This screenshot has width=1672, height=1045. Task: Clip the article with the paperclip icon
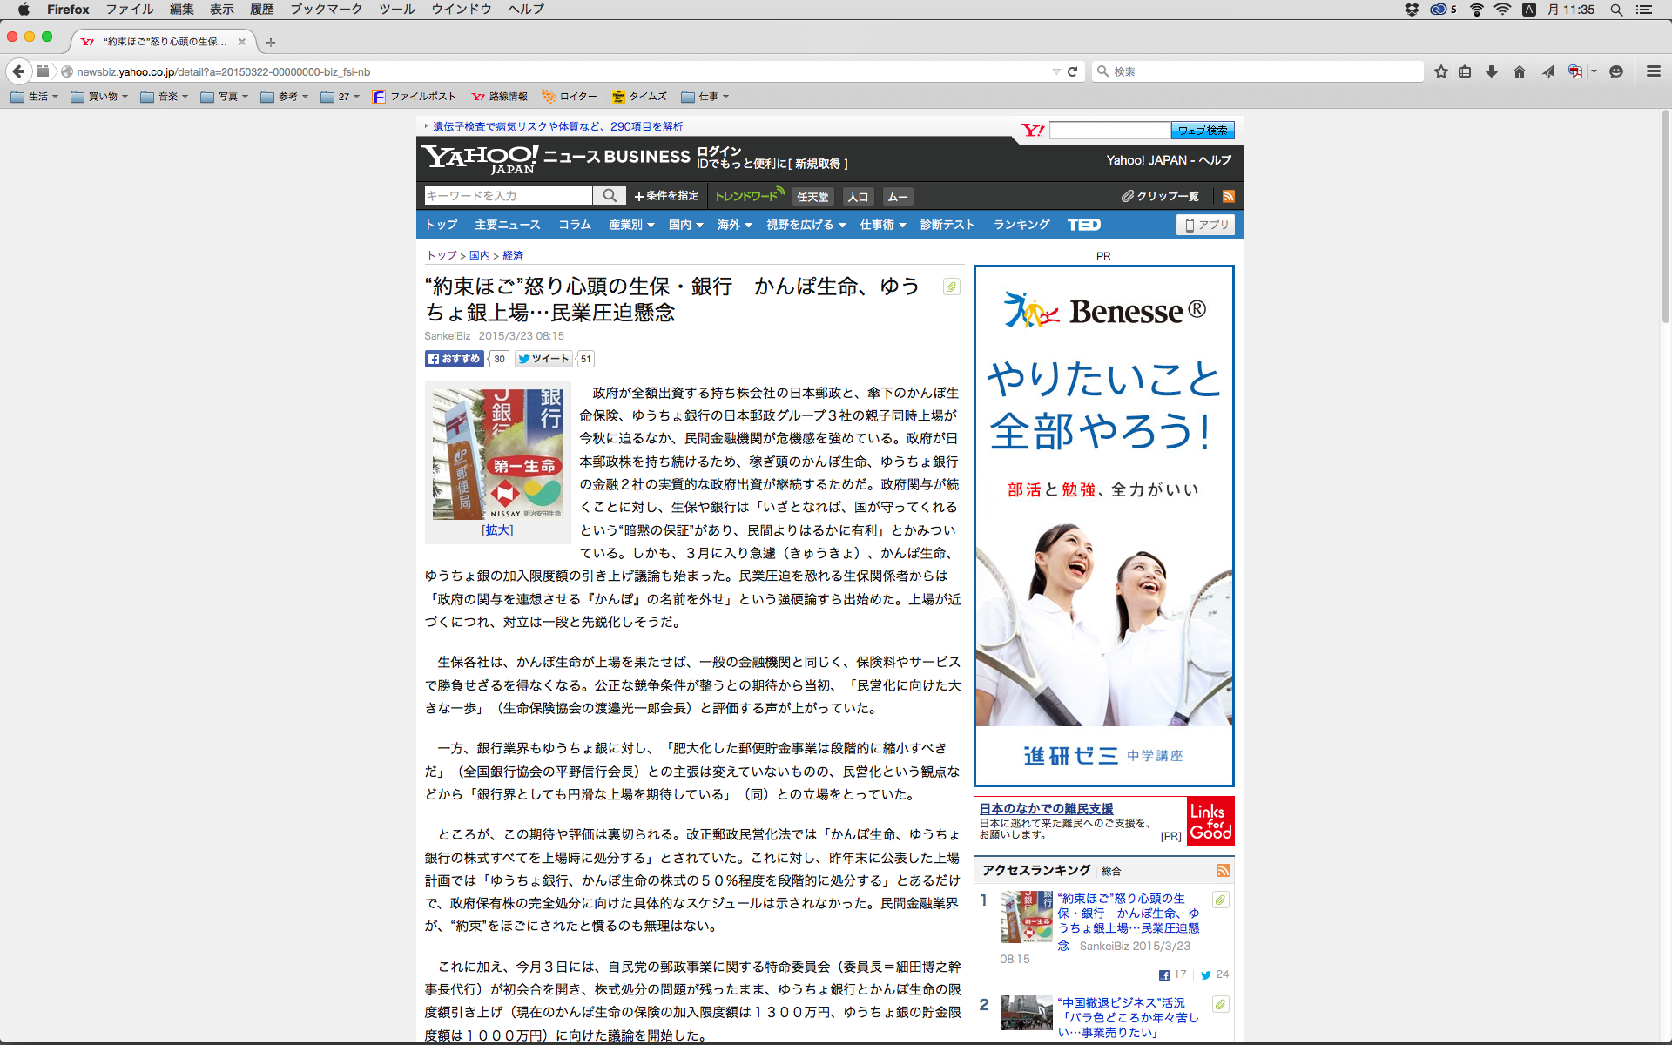[x=952, y=287]
